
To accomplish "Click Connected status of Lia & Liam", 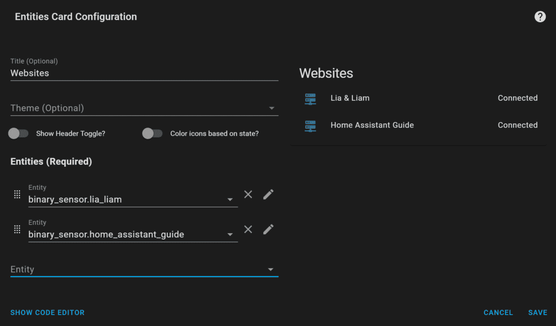I will click(517, 98).
